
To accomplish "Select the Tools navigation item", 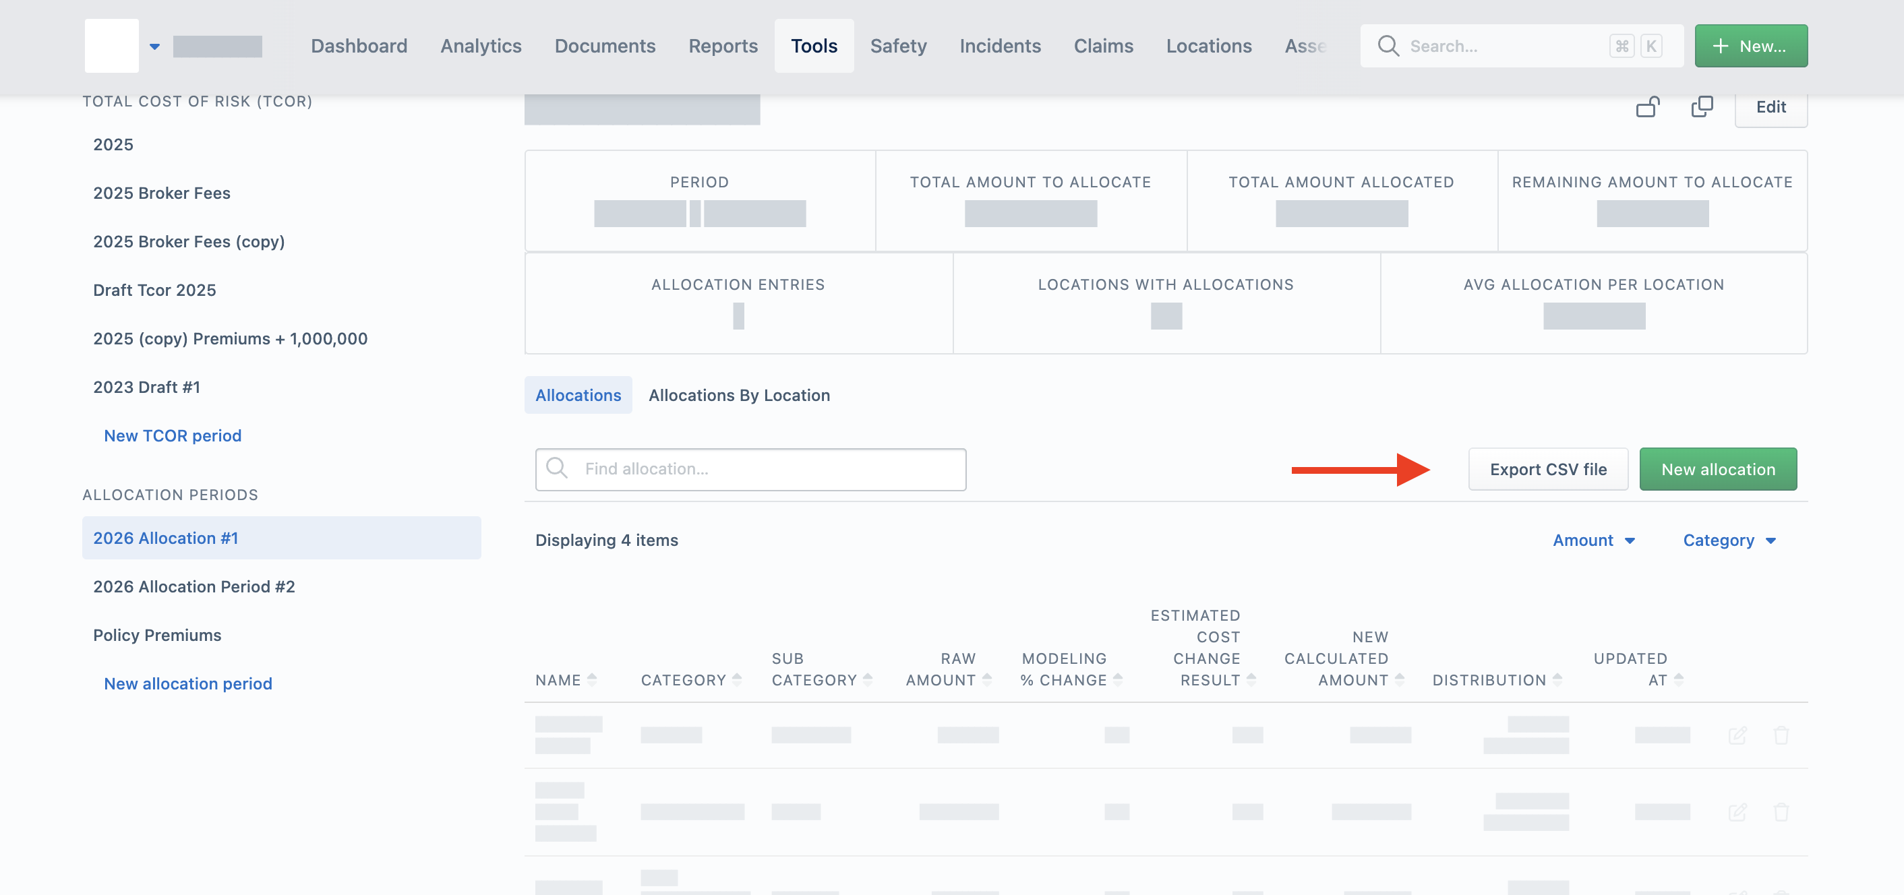I will pos(814,46).
